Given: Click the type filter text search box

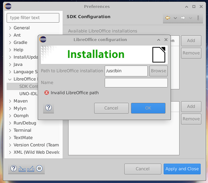Looking at the screenshot, I should 33,18.
